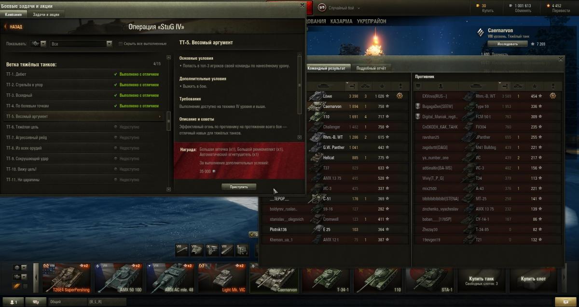Viewport: 579px width, 307px height.
Task: Open carousel vehicle type filter dropdown
Action: pyautogui.click(x=20, y=277)
